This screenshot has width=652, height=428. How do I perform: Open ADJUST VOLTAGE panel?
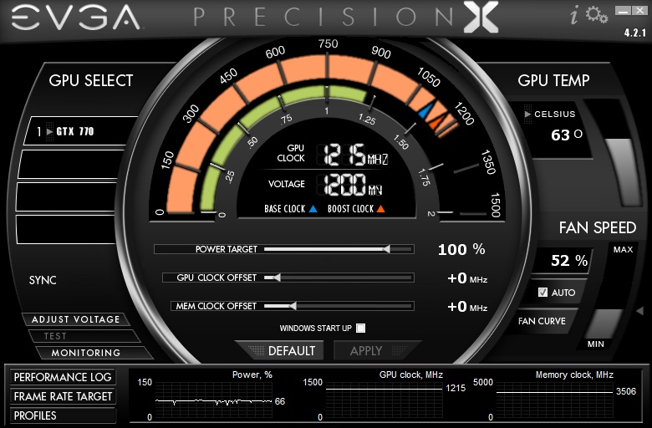click(x=76, y=319)
